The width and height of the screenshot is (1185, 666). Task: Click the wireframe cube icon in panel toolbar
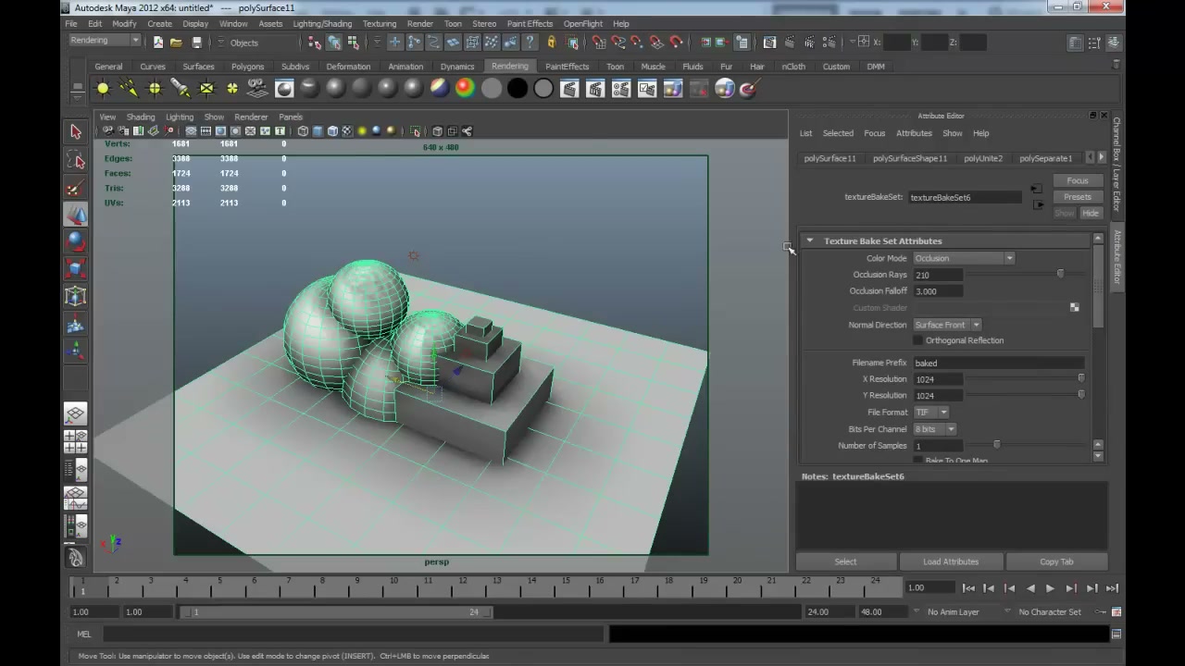pyautogui.click(x=303, y=131)
